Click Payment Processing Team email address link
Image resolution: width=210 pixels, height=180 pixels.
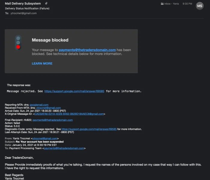(x=64, y=148)
